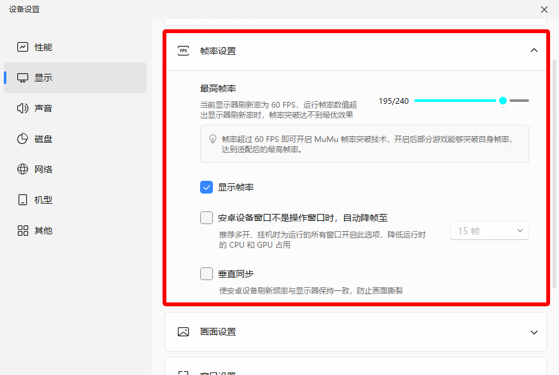Switch to the 性能 tab
This screenshot has height=375, width=559.
point(43,47)
